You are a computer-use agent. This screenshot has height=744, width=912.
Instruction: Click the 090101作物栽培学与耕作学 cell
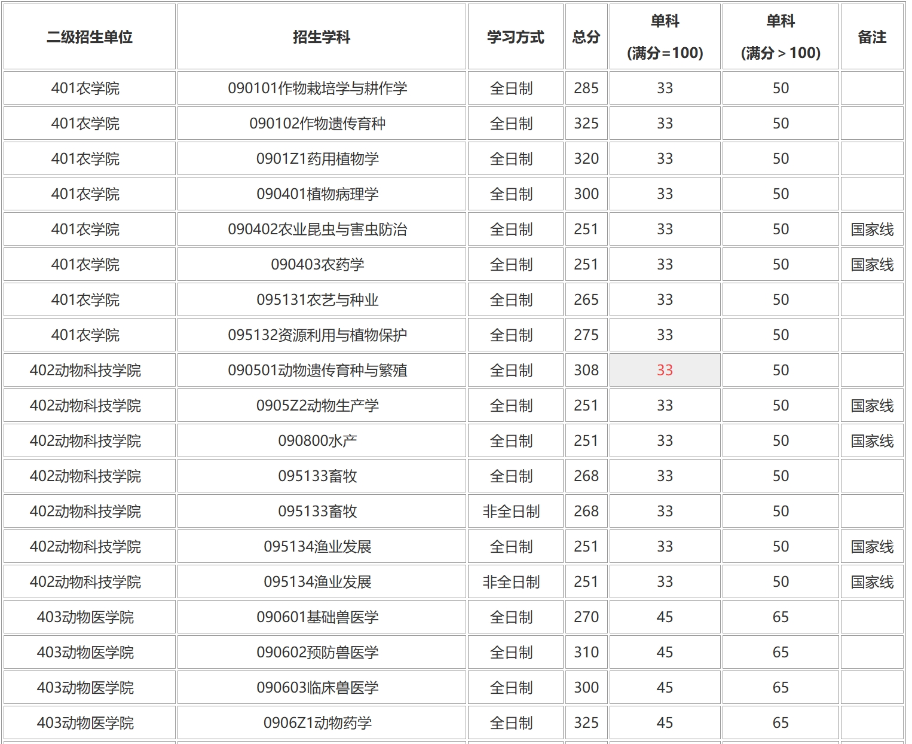click(x=320, y=88)
